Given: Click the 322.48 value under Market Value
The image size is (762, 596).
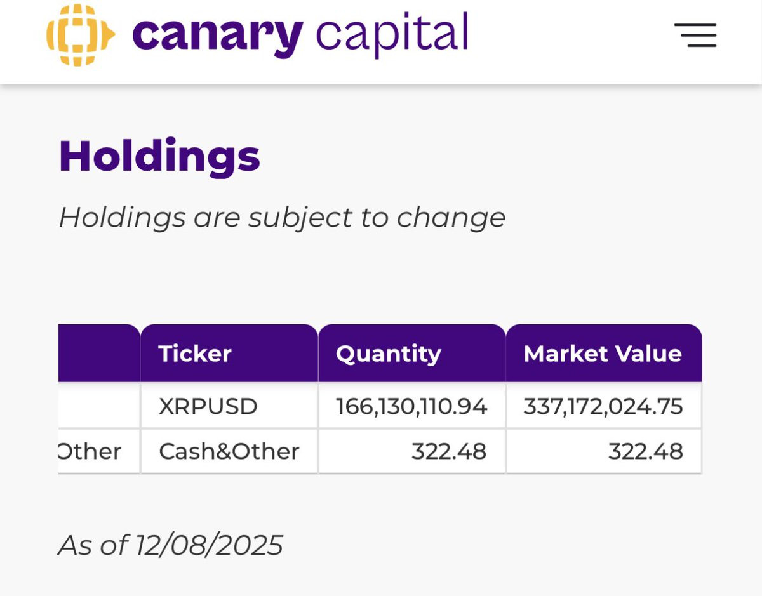Looking at the screenshot, I should pyautogui.click(x=645, y=451).
